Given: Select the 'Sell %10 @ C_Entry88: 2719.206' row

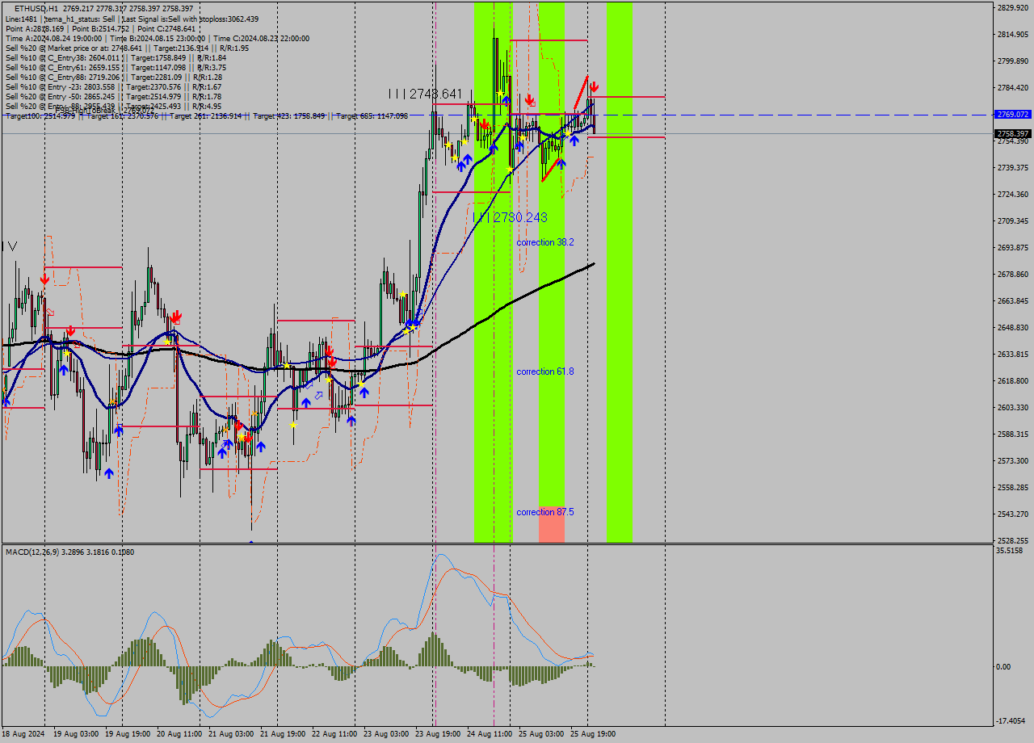Looking at the screenshot, I should pyautogui.click(x=113, y=77).
